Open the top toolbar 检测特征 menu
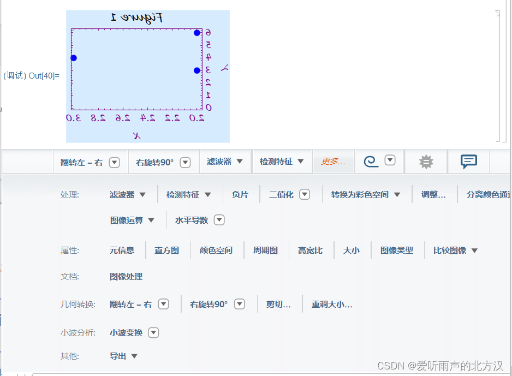Viewport: 512px width, 376px height. coord(282,161)
